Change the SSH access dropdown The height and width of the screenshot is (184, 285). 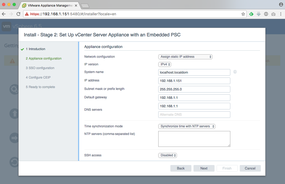pyautogui.click(x=167, y=155)
